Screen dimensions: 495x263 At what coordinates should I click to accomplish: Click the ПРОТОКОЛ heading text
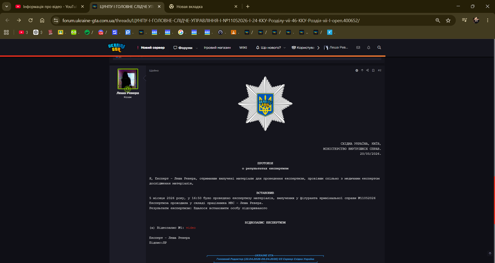[x=265, y=163]
